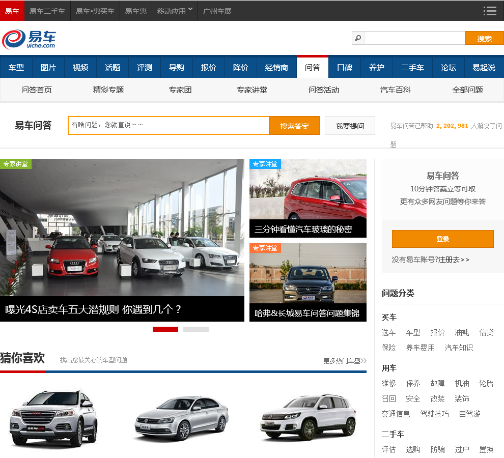This screenshot has height=458, width=504.
Task: Open the 评测 nav tab
Action: (x=144, y=68)
